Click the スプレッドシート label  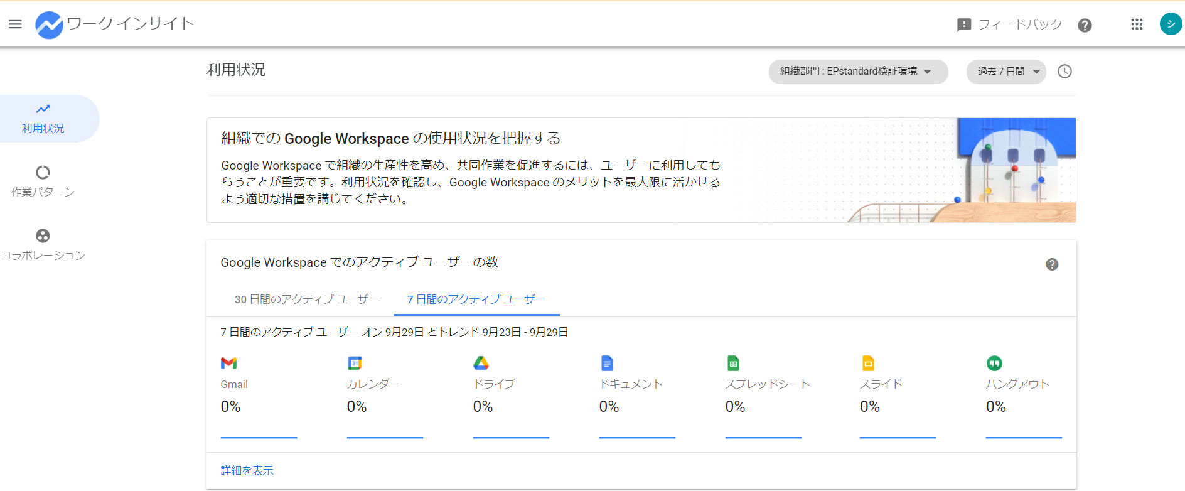click(768, 384)
